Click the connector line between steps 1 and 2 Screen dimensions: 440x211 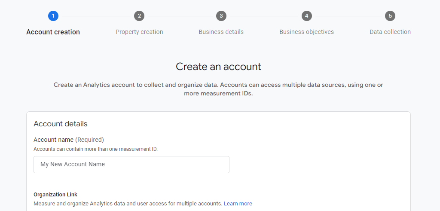pyautogui.click(x=96, y=16)
